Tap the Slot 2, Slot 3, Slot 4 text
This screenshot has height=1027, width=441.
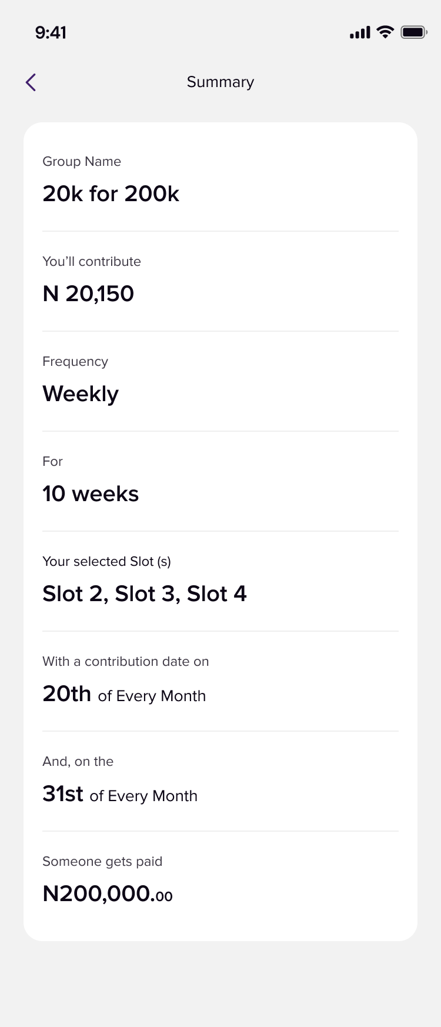tap(145, 593)
